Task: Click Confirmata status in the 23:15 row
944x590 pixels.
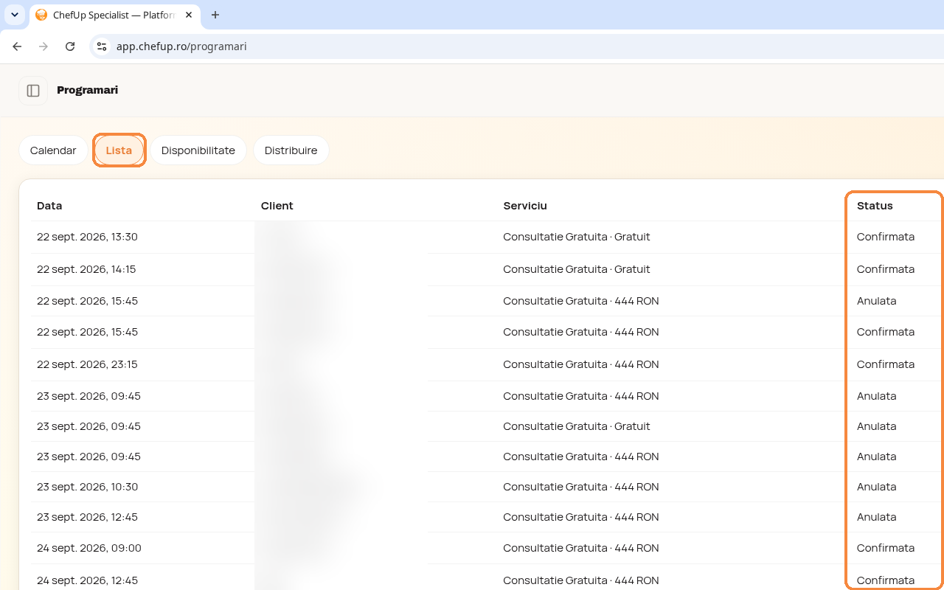Action: tap(886, 364)
